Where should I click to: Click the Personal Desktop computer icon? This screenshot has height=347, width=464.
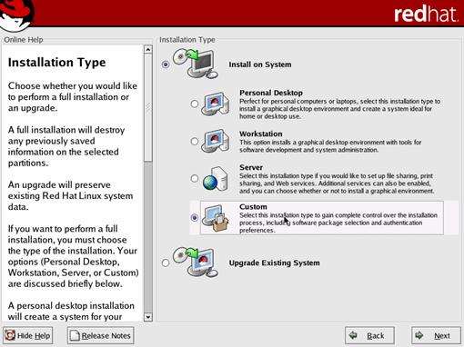tap(216, 104)
